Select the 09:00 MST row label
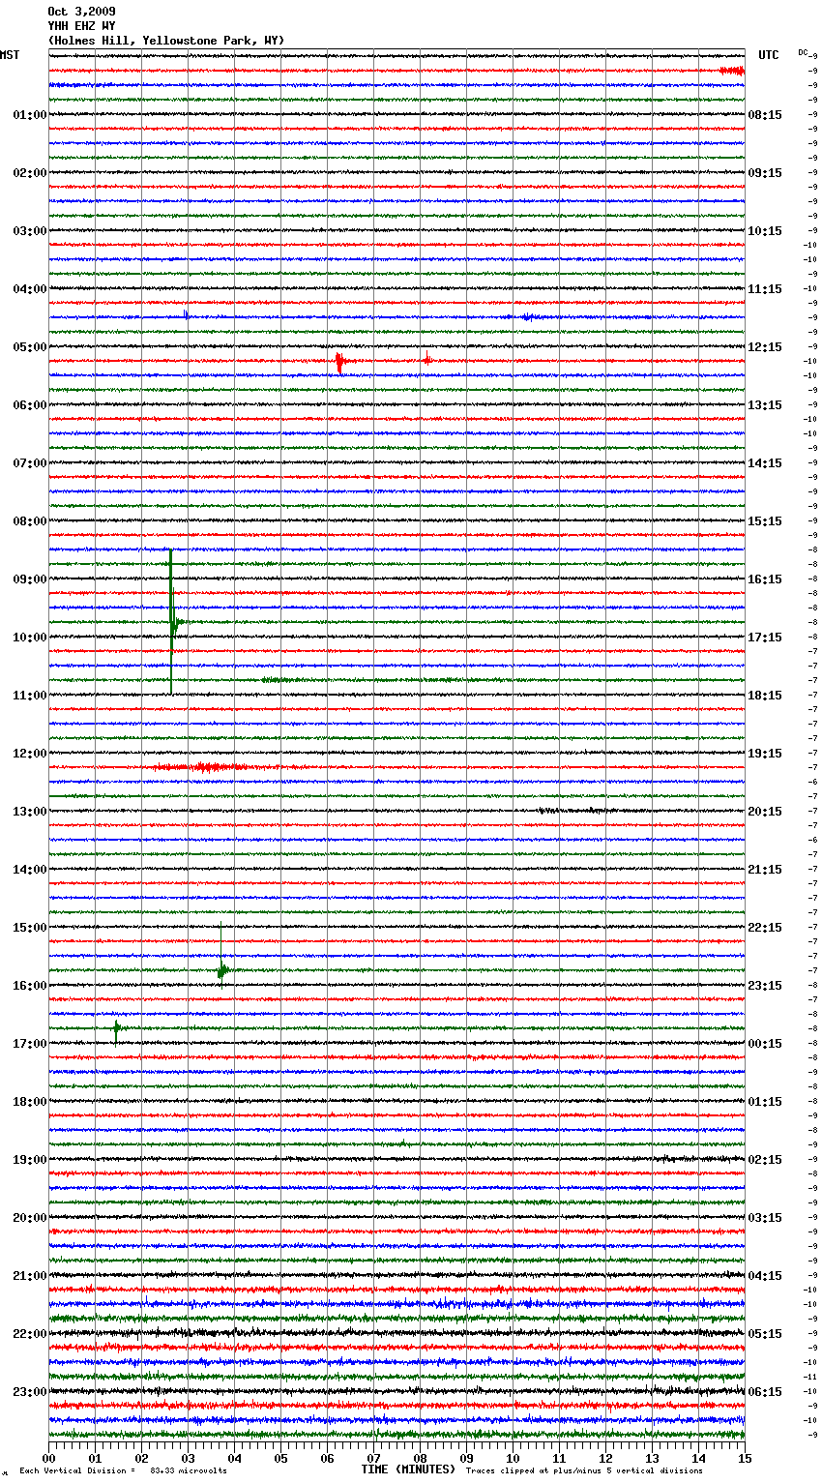822x1484 pixels. [x=30, y=579]
